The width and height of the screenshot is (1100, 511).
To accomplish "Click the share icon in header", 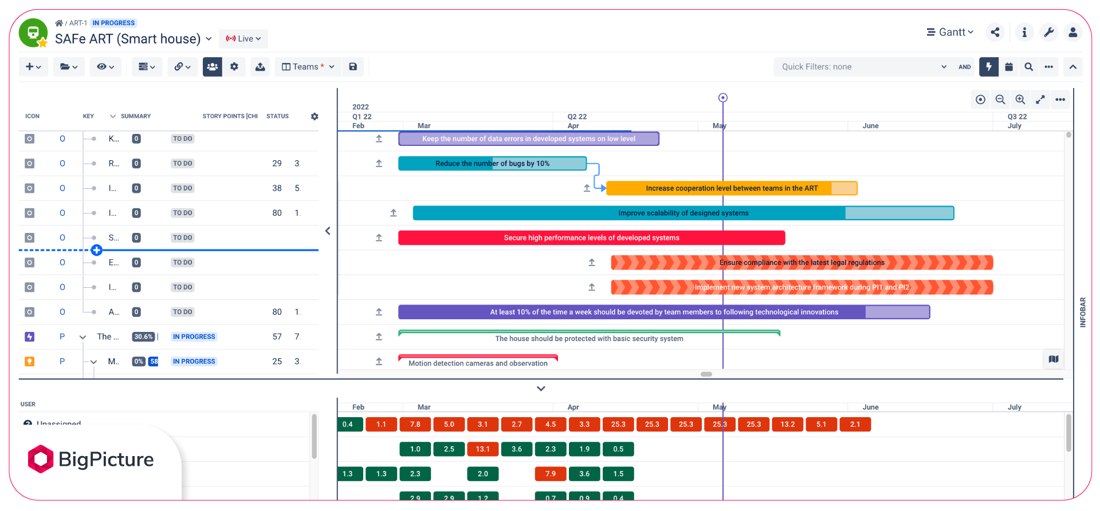I will [995, 33].
